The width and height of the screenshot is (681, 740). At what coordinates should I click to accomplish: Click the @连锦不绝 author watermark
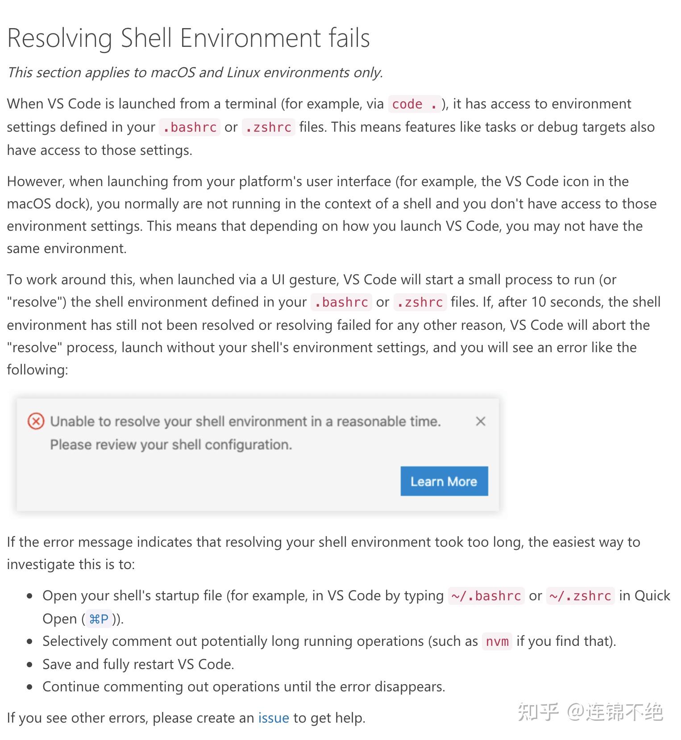[615, 711]
